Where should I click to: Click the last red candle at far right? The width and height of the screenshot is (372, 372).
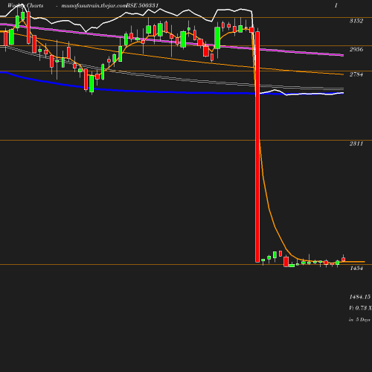(344, 259)
